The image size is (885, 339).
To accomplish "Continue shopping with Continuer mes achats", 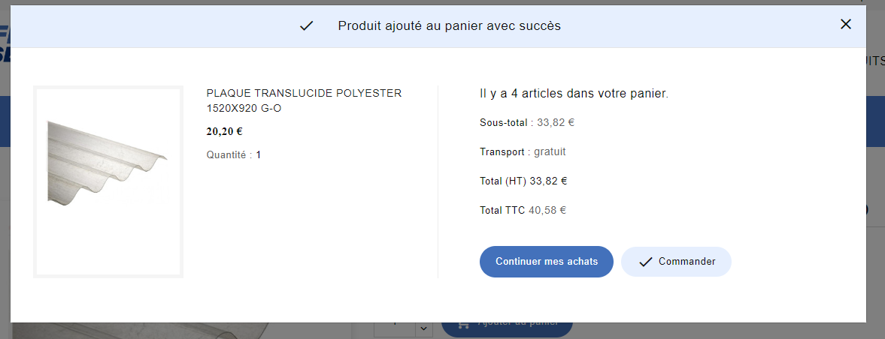I will (547, 262).
